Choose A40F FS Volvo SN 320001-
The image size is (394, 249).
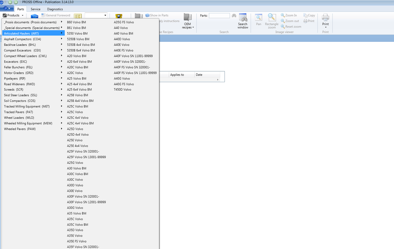(132, 67)
